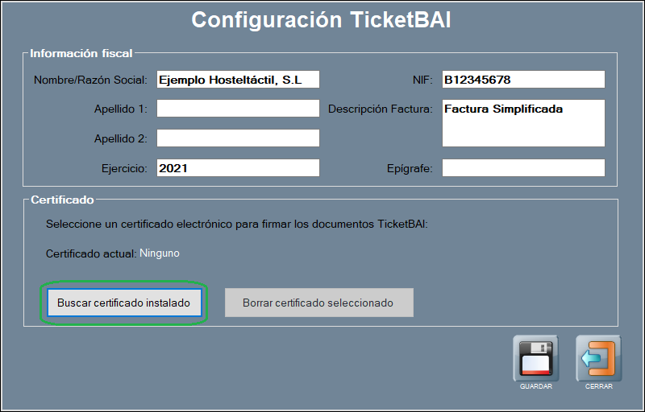Click the Configuración TicketBAI title
The height and width of the screenshot is (412, 645).
[321, 20]
